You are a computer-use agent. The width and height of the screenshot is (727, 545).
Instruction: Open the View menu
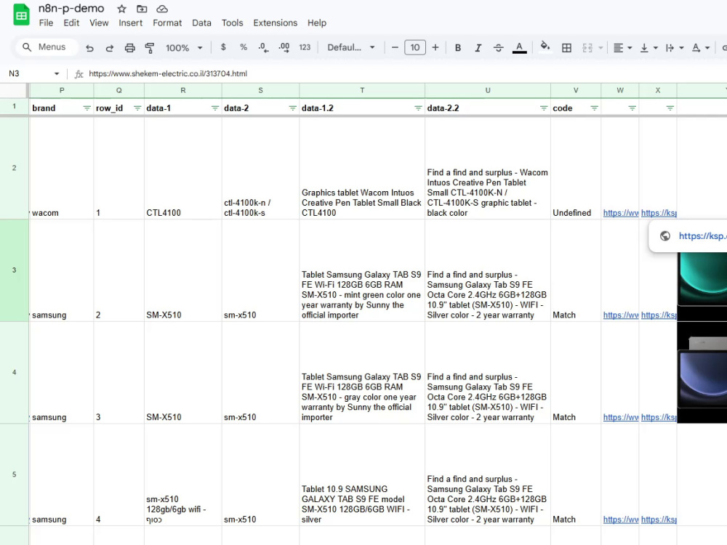click(99, 23)
